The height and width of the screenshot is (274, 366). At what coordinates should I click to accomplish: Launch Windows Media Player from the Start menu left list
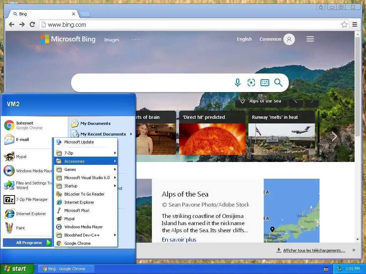pos(28,171)
